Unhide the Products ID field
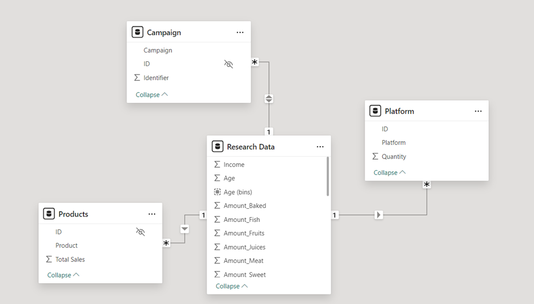534x304 pixels. click(140, 232)
